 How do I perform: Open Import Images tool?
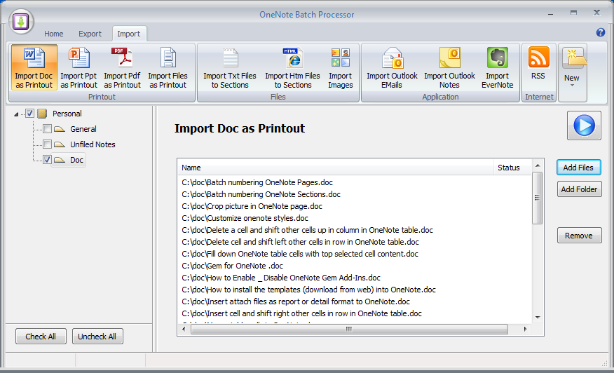[340, 67]
